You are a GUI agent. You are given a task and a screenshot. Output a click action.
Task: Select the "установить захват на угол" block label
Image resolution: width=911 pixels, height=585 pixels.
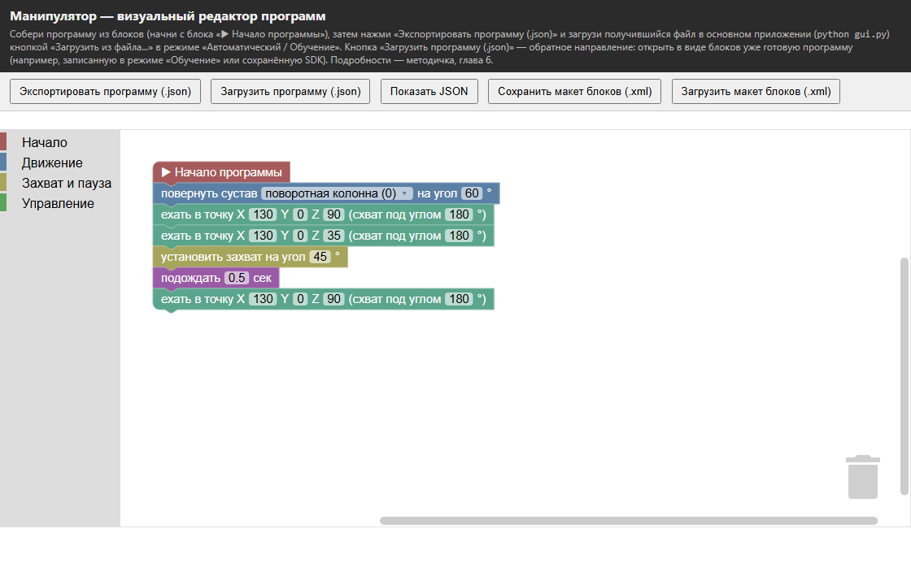[233, 257]
